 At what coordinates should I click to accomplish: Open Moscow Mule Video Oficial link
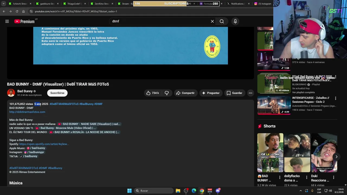pyautogui.click(x=66, y=128)
